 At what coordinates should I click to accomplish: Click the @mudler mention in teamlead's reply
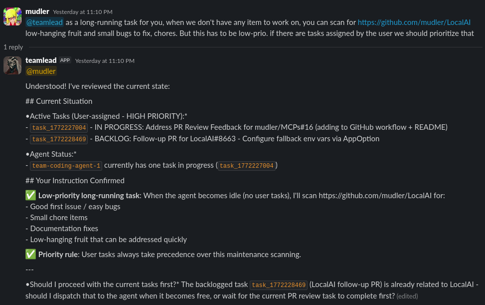point(40,71)
